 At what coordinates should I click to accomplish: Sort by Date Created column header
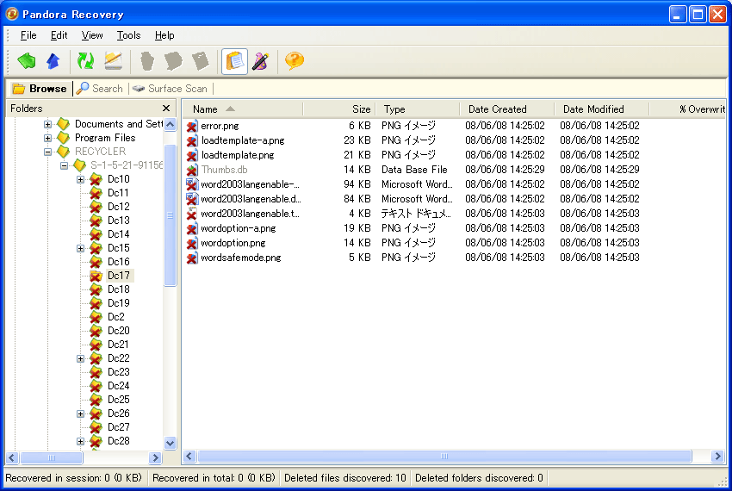(x=506, y=109)
